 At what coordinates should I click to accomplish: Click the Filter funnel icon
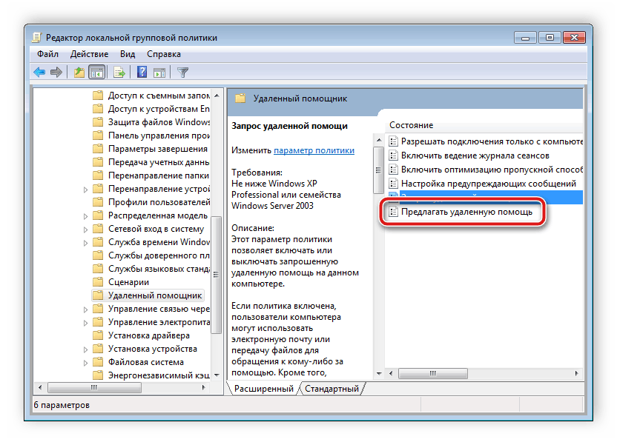pos(182,72)
